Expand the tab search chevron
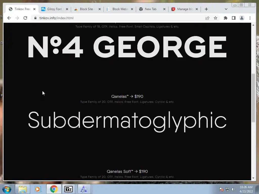Image resolution: width=259 pixels, height=194 pixels. pos(226,9)
